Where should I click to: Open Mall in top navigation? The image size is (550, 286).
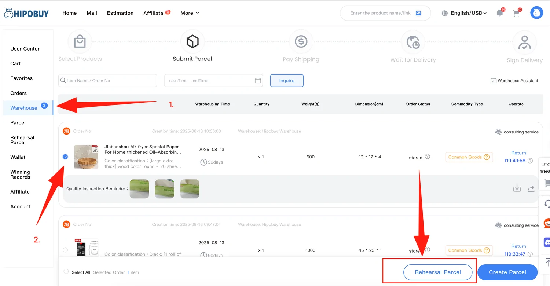(92, 13)
